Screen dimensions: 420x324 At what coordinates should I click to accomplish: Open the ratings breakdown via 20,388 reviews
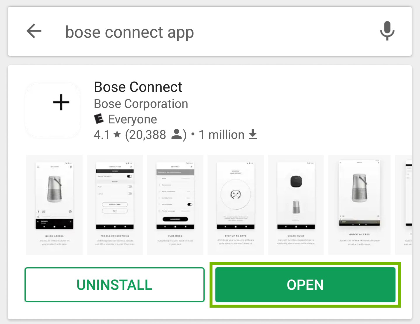coord(147,134)
